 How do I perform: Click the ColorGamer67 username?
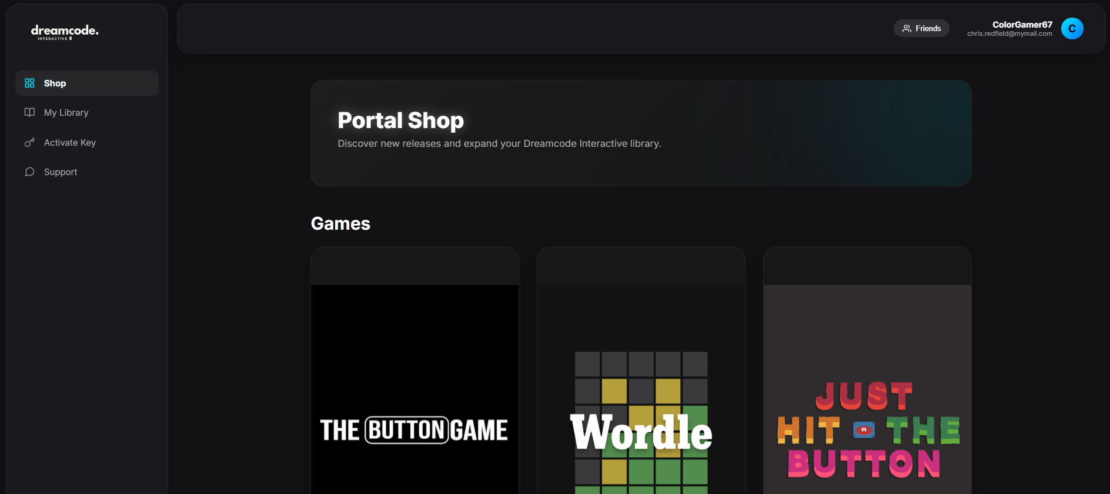pyautogui.click(x=1022, y=25)
